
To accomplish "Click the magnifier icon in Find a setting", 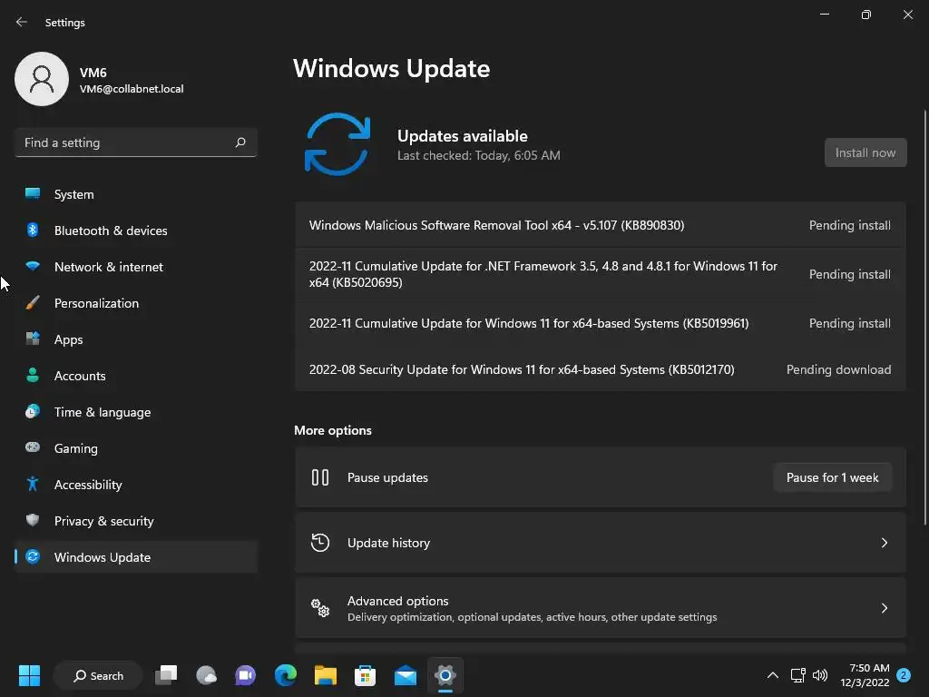I will point(240,142).
